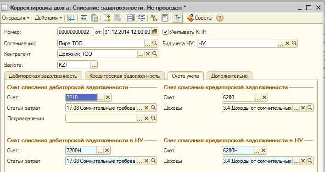This screenshot has height=172, width=325.
Task: Toggle Учитывать КПН checkbox
Action: point(165,32)
